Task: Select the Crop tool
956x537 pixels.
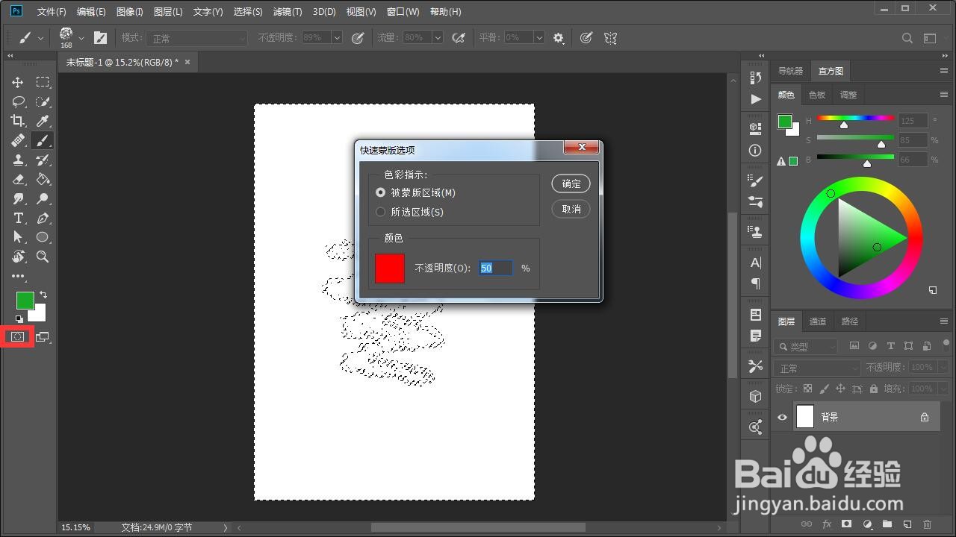Action: click(x=18, y=121)
